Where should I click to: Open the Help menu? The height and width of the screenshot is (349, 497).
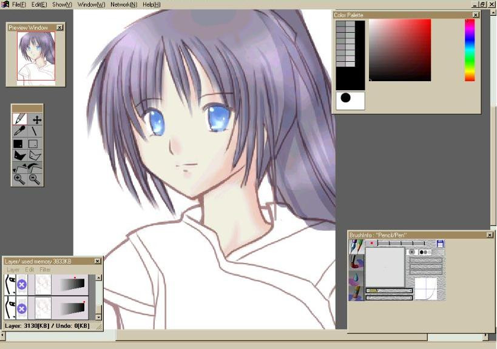click(152, 4)
